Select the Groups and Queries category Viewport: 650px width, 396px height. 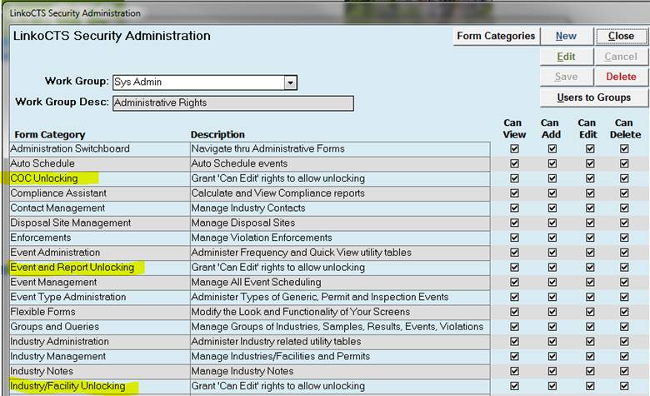pos(99,327)
